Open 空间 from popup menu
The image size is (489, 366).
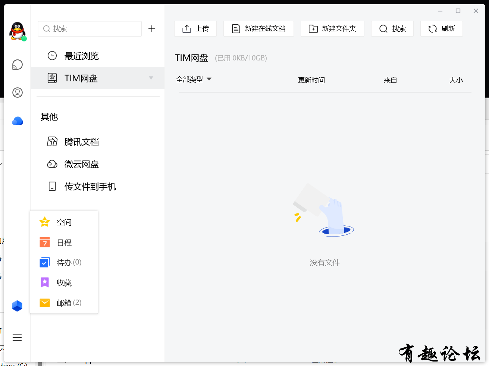(64, 222)
